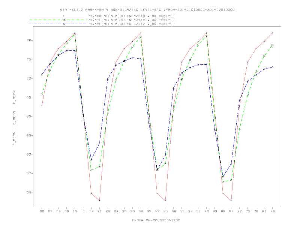Screen dimensions: 297x230
Task: Click the x-axis label FHOUR VHHMM:0000>1200
Action: click(x=156, y=220)
